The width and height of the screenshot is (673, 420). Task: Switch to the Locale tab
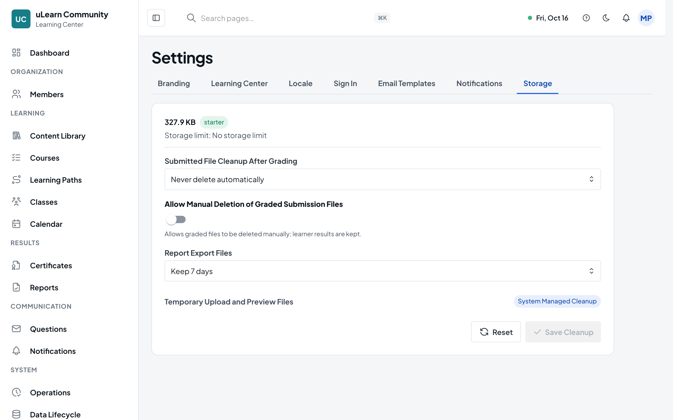coord(300,83)
